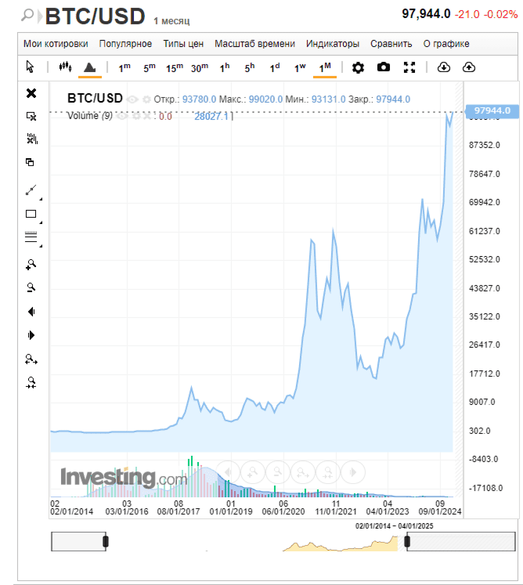Click the header price 97,944.0
The image size is (523, 585).
[426, 14]
